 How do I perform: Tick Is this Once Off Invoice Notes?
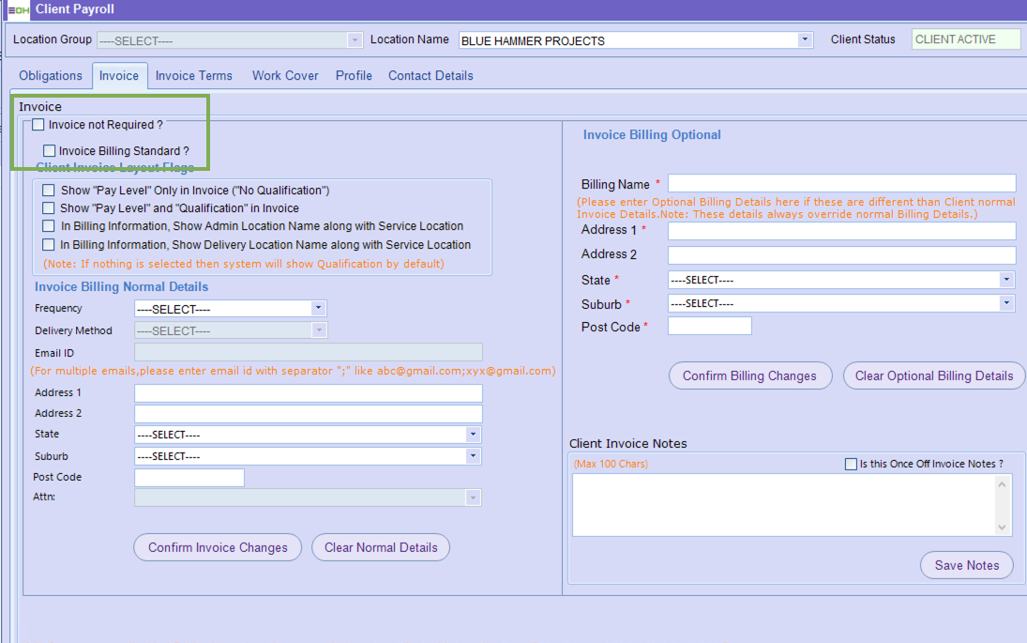point(852,464)
